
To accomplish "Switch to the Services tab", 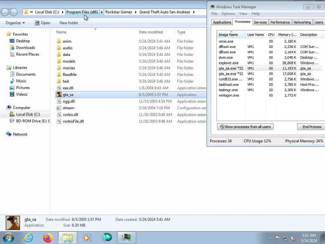I will (x=260, y=22).
